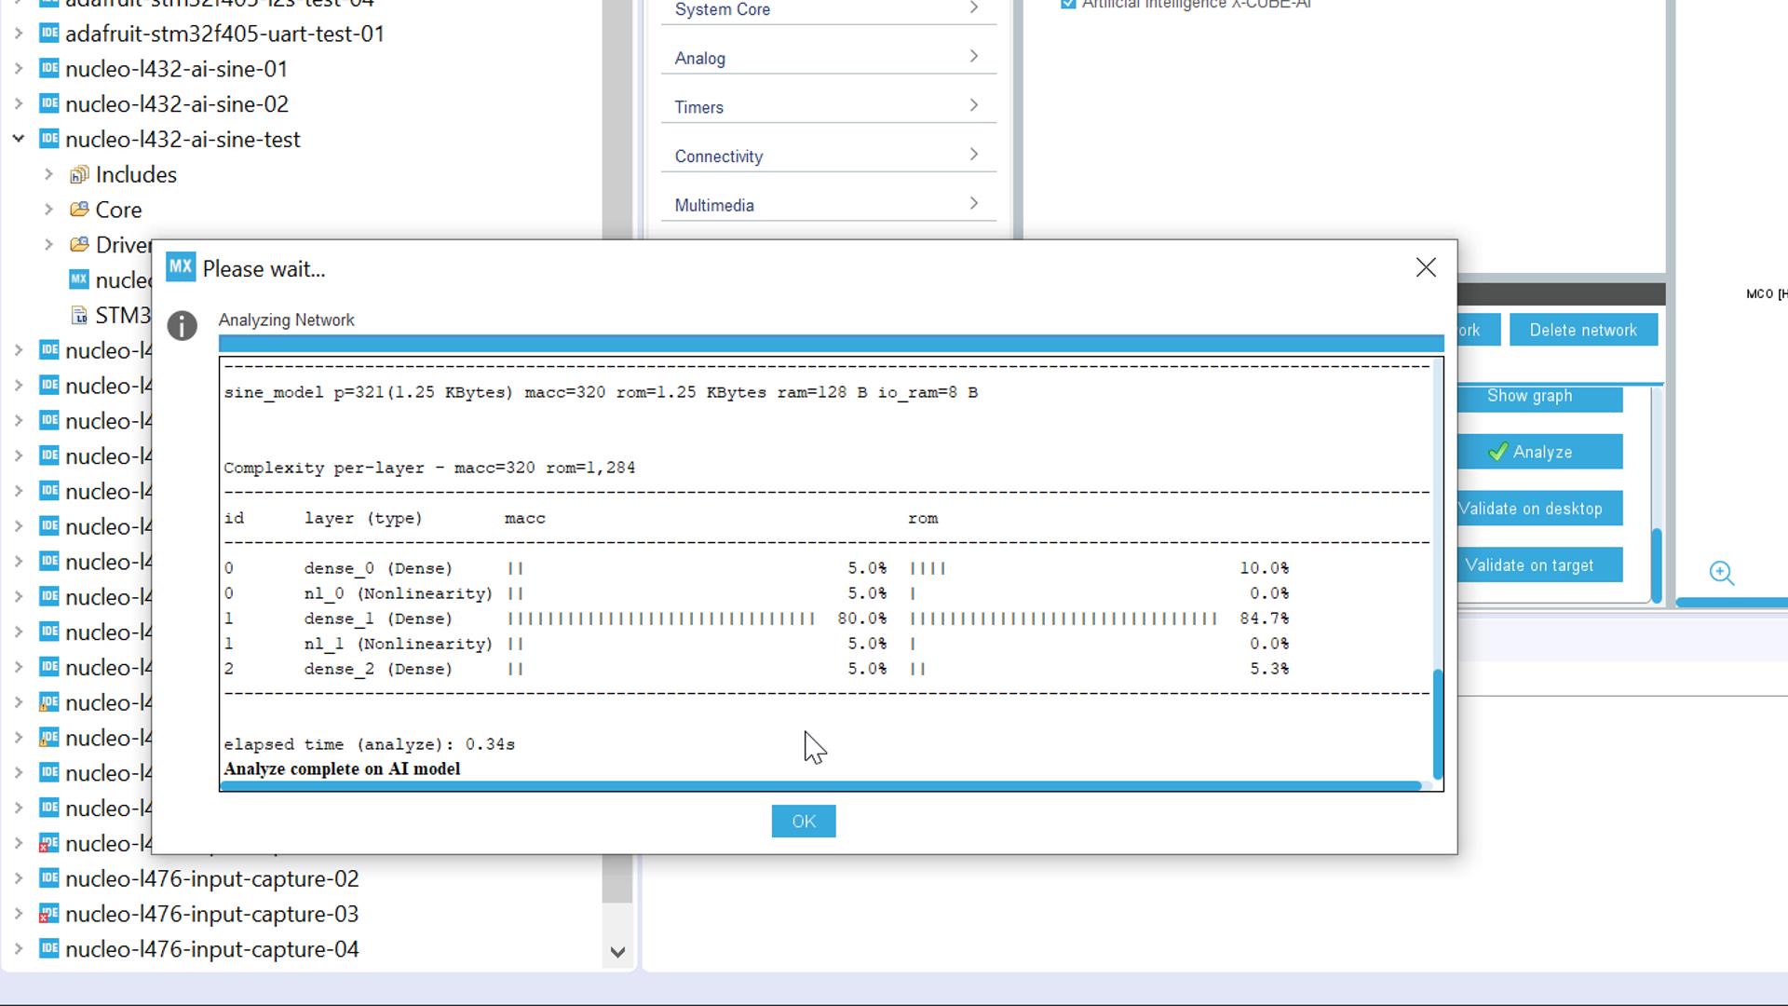Click the Delete network button
This screenshot has height=1006, width=1788.
tap(1582, 330)
